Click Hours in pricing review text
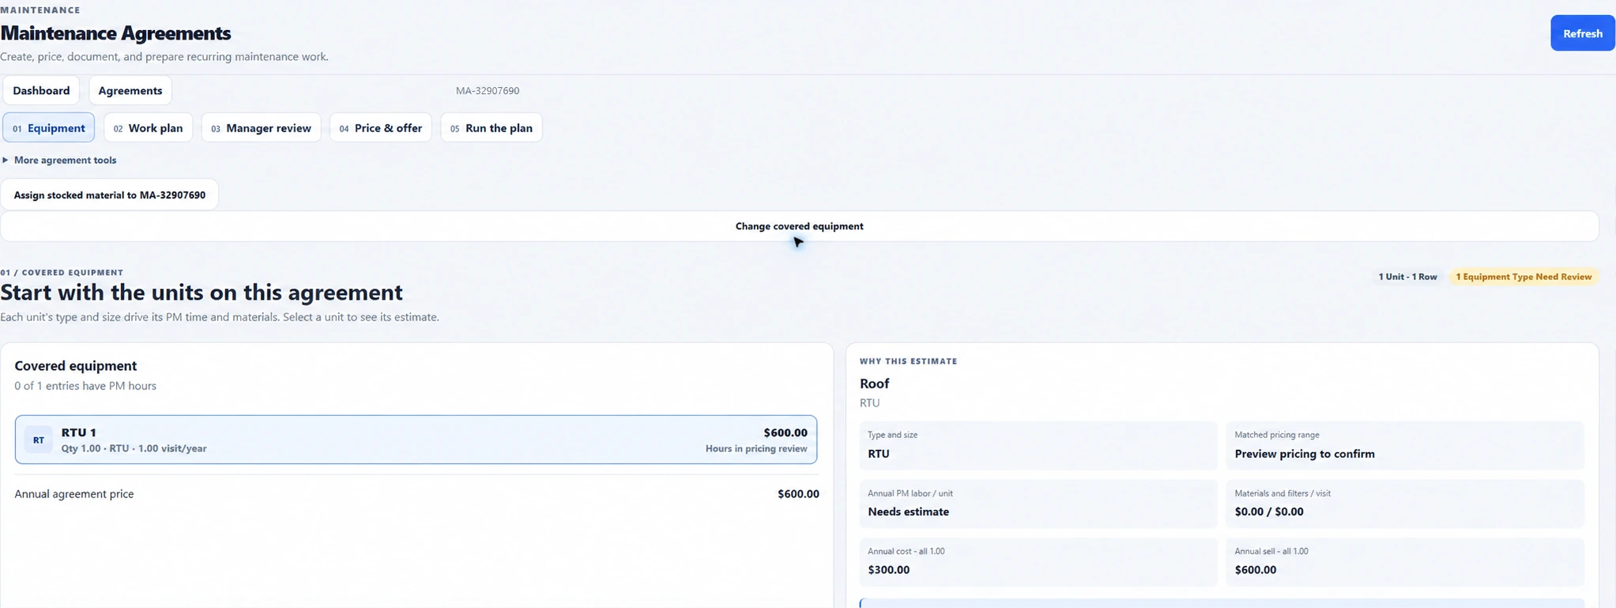 pyautogui.click(x=756, y=449)
